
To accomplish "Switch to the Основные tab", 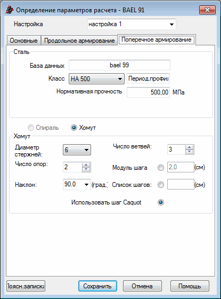I will [x=23, y=41].
